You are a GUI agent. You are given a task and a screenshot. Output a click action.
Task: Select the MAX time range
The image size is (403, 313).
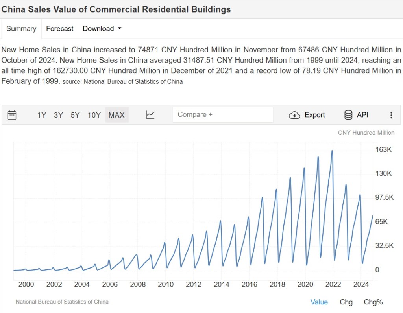click(x=116, y=115)
